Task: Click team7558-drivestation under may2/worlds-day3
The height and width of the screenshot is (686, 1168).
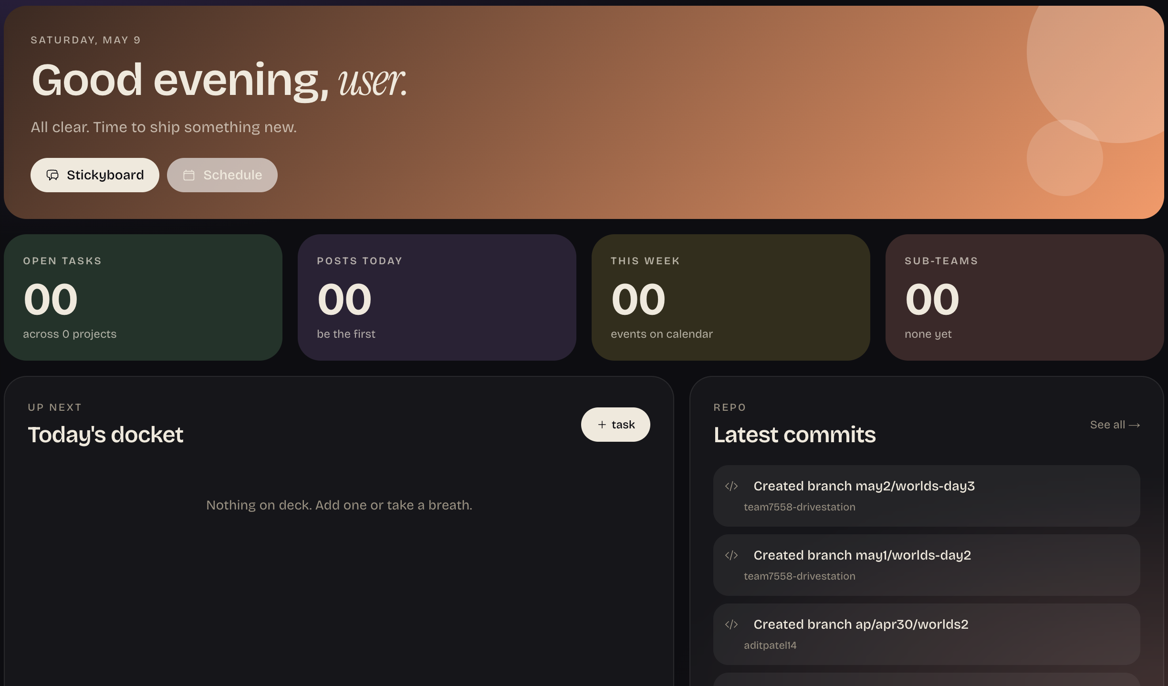Action: [800, 507]
